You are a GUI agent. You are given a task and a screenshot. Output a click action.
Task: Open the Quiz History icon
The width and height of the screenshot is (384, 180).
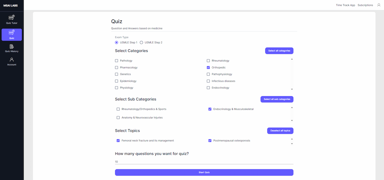coord(12,47)
